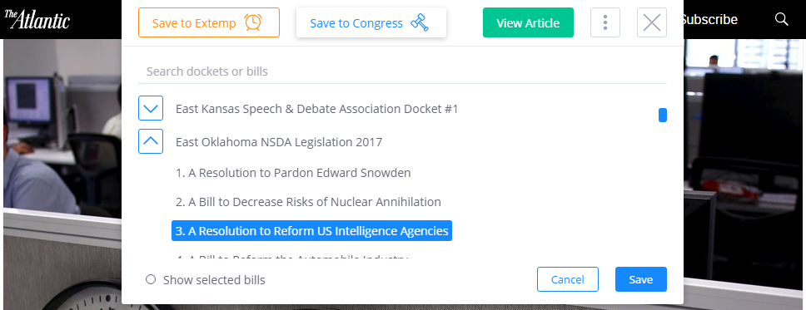Screen dimensions: 806x310
Task: Open the article with View Article
Action: (x=528, y=22)
